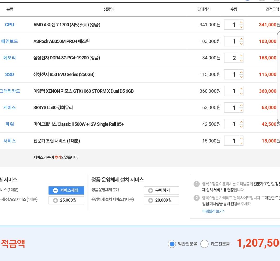
Task: Click plus icon beside 20,000원
Action: [151, 200]
